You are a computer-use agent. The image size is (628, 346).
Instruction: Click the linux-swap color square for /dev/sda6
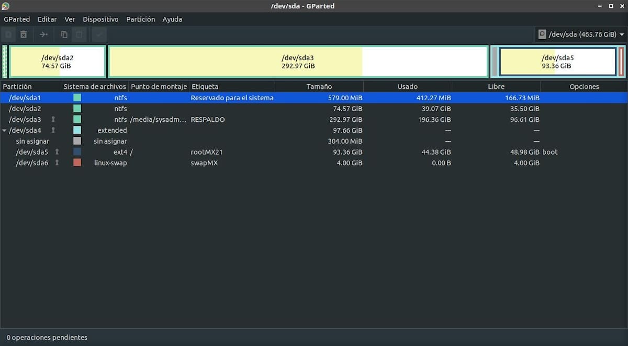(x=76, y=163)
